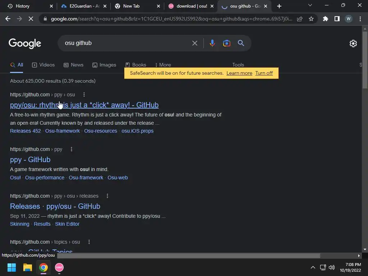368x276 pixels.
Task: Go back to the previous page
Action: (8, 19)
